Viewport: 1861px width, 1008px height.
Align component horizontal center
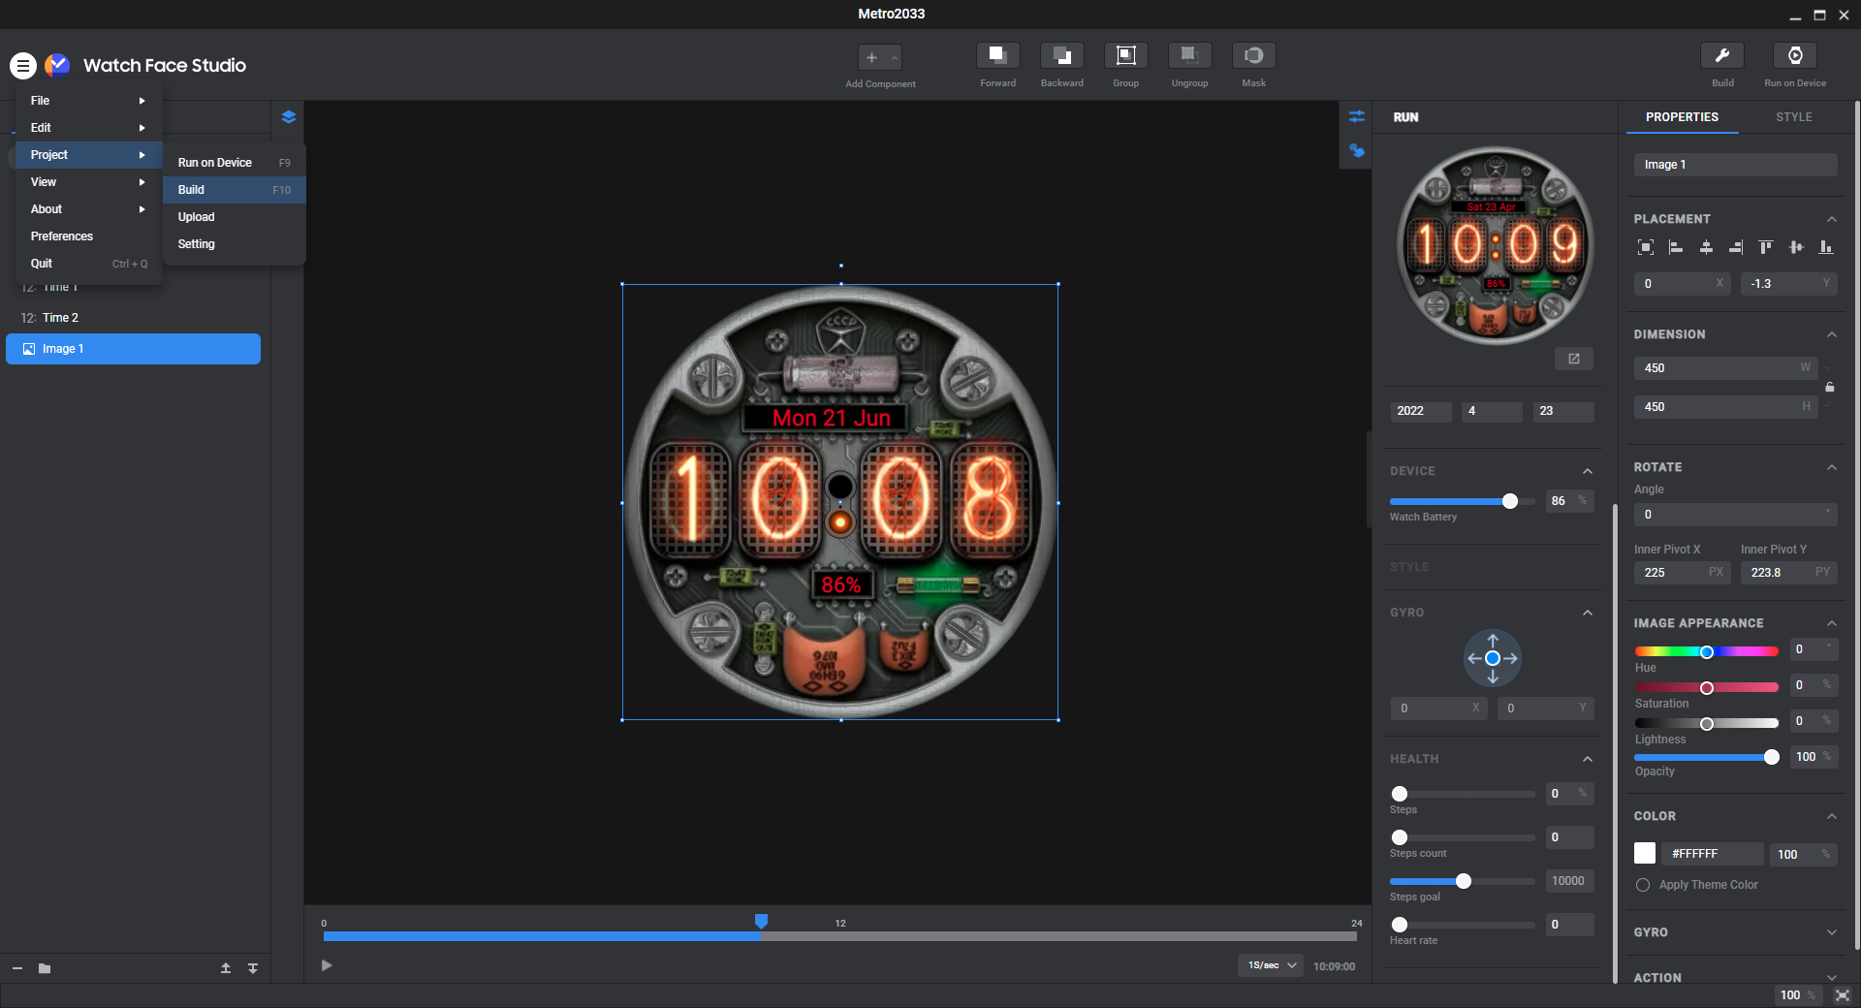(x=1706, y=247)
